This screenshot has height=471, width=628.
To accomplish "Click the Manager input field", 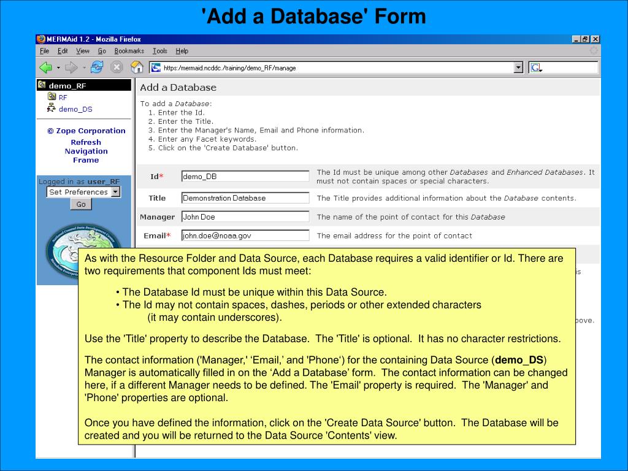I will 245,216.
